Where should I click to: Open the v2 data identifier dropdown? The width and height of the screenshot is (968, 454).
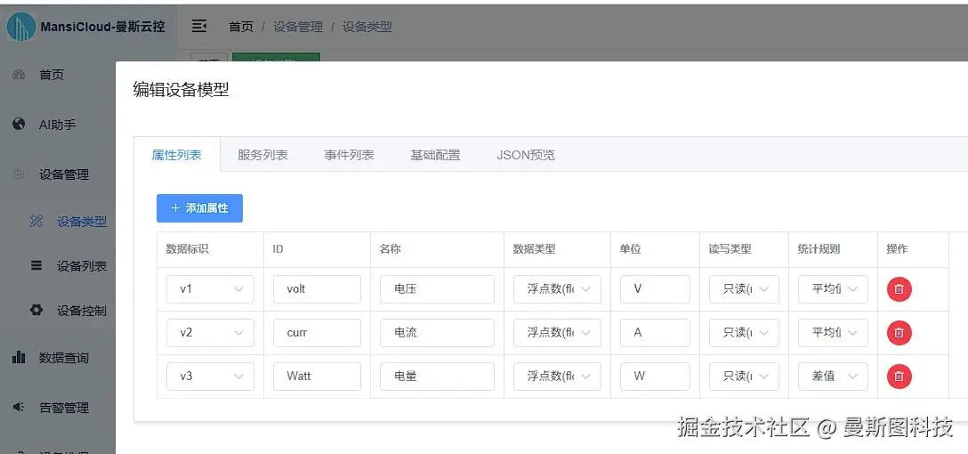pyautogui.click(x=210, y=332)
